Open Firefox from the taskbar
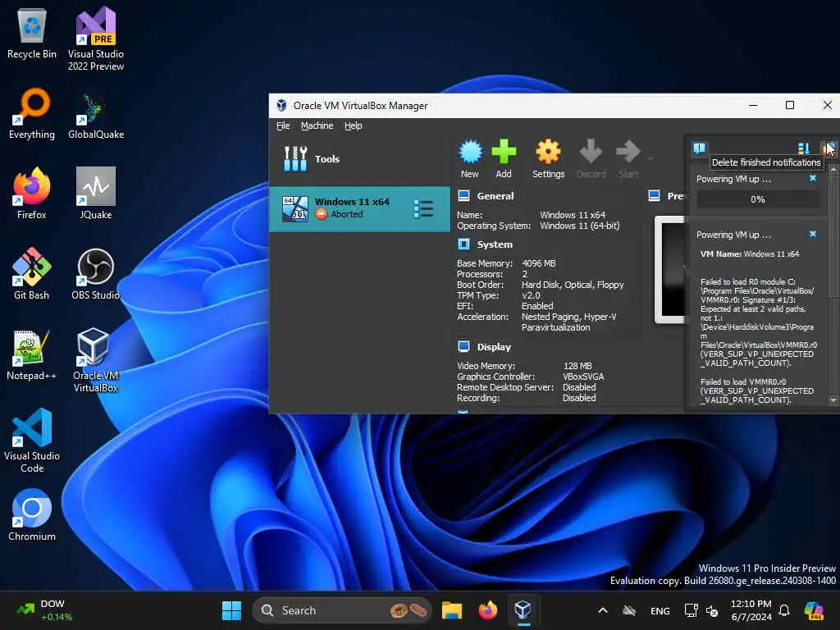The image size is (840, 630). pos(487,610)
